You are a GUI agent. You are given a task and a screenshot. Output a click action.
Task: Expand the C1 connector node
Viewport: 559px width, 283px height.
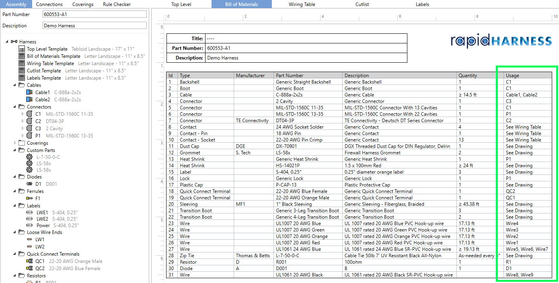click(23, 114)
